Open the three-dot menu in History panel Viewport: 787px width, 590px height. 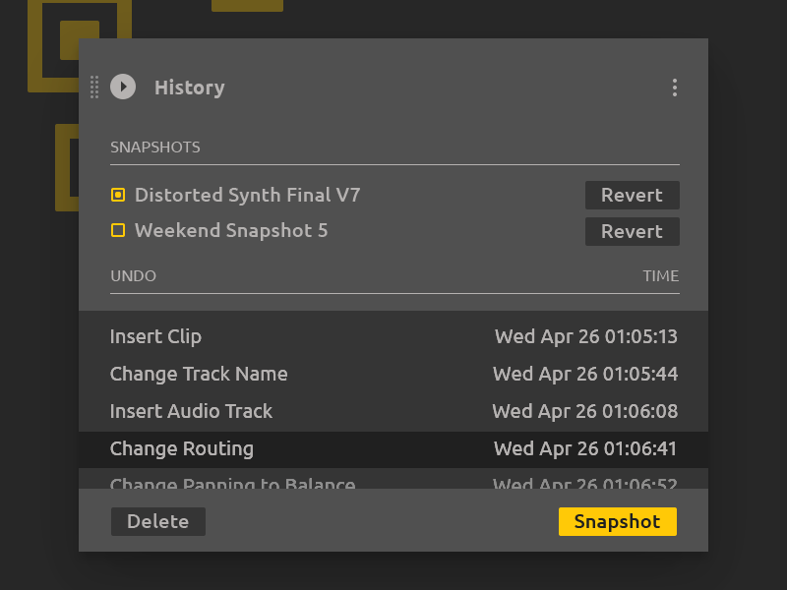tap(675, 88)
